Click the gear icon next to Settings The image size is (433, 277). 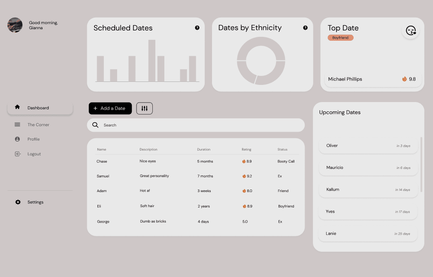pos(18,202)
